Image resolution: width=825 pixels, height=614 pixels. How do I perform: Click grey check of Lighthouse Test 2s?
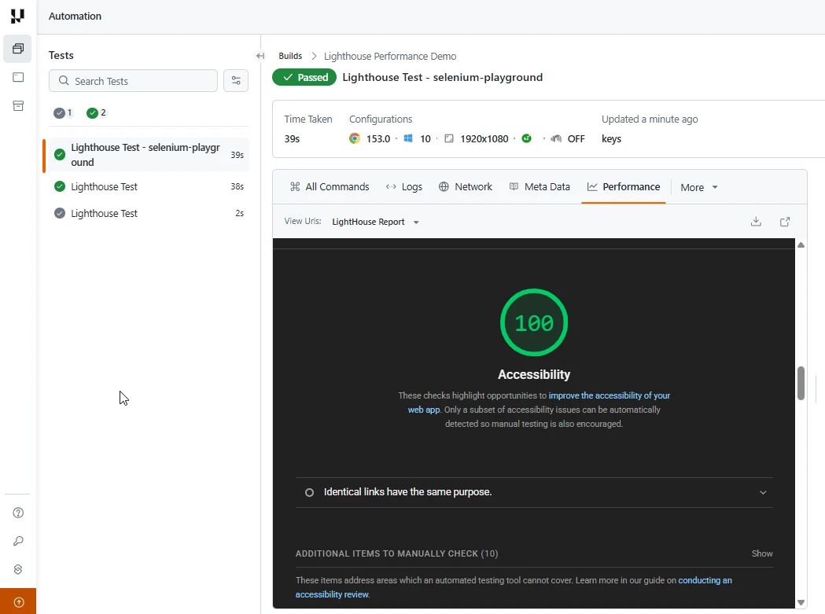click(x=60, y=213)
